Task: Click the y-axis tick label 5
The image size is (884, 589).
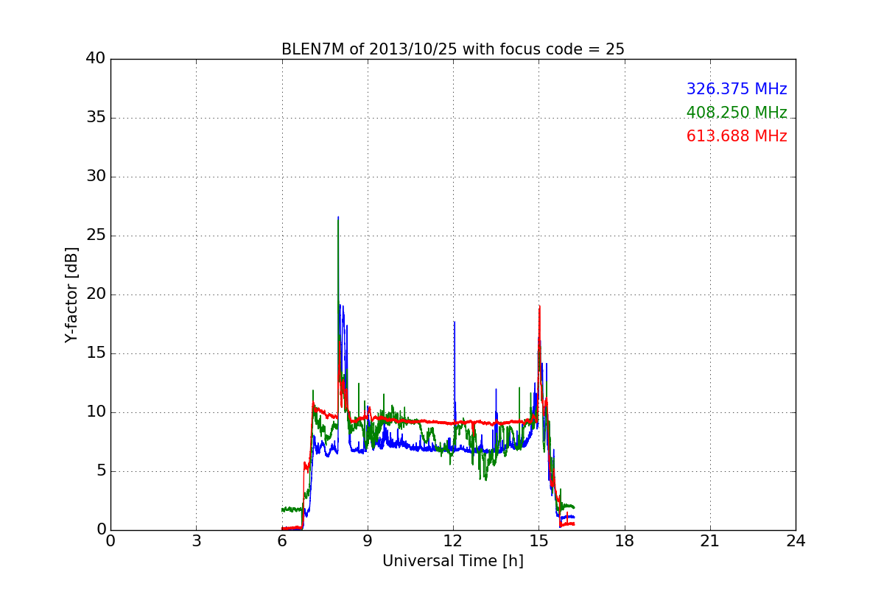Action: pyautogui.click(x=102, y=471)
